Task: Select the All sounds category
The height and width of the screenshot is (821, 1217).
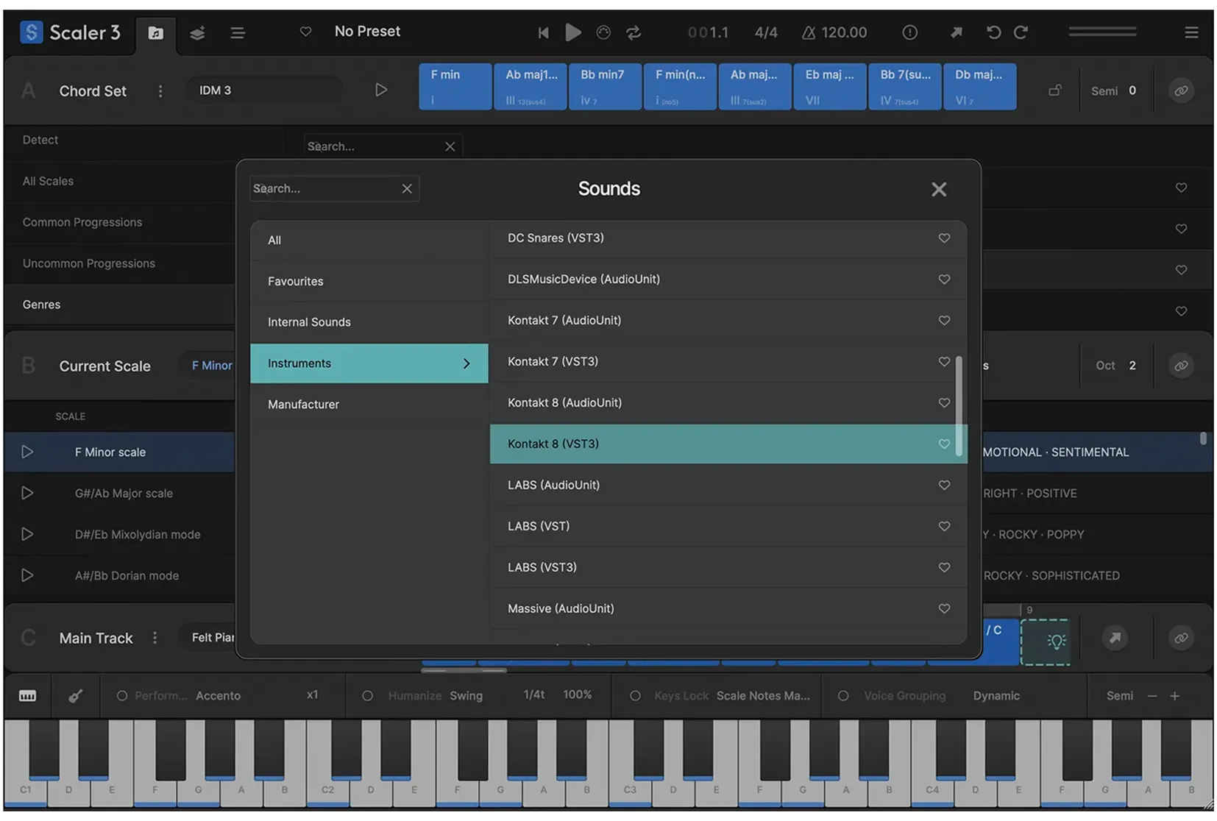Action: click(x=369, y=240)
